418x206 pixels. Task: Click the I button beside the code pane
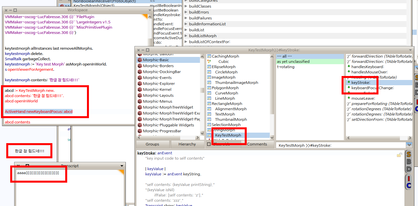[408, 178]
